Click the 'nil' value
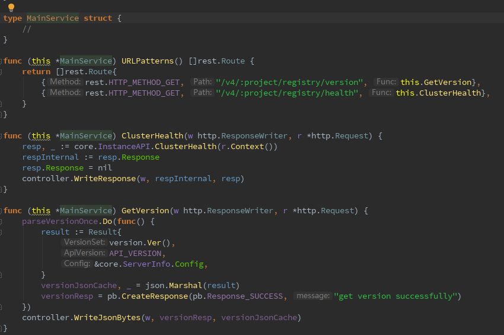Image resolution: width=504 pixels, height=335 pixels. coord(105,168)
